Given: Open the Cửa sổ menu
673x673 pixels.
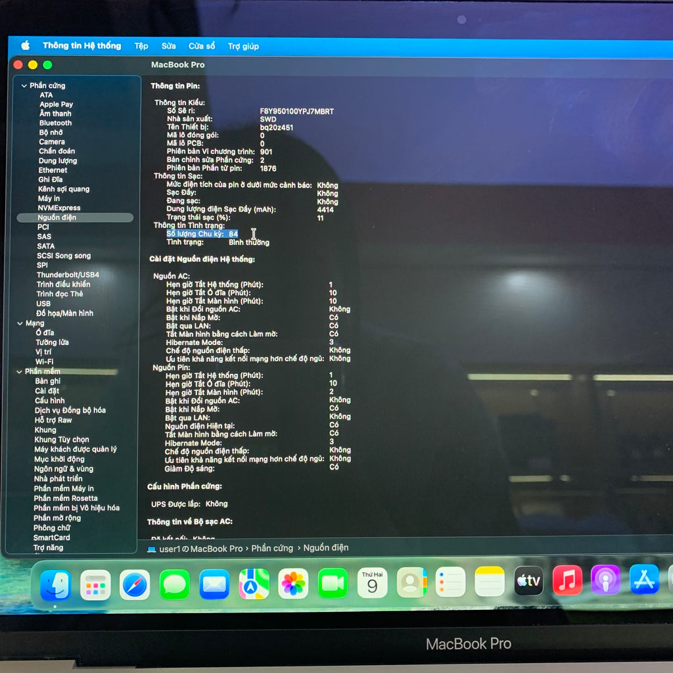Looking at the screenshot, I should point(202,46).
